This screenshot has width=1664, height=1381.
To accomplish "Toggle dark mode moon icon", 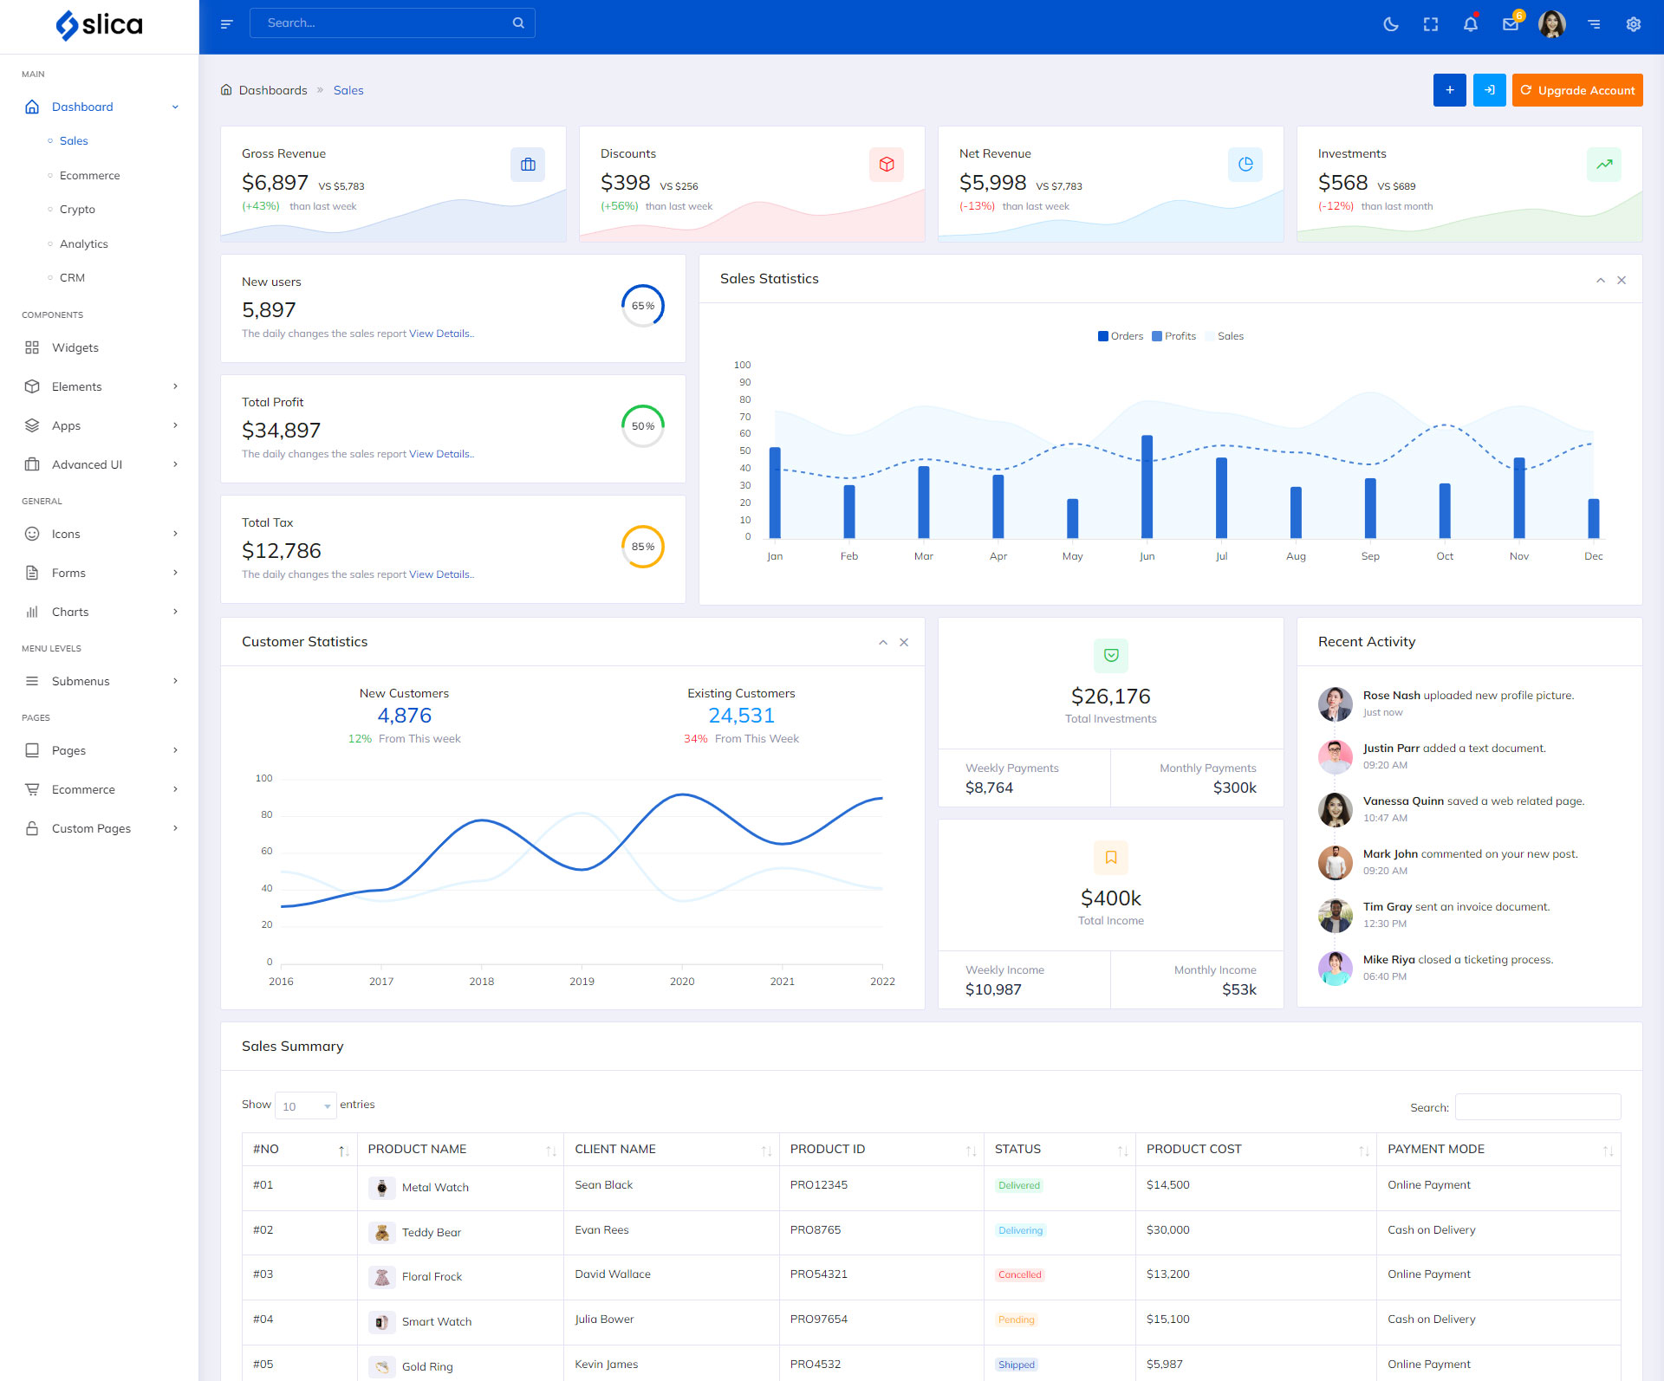I will click(1390, 24).
